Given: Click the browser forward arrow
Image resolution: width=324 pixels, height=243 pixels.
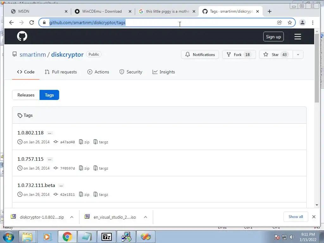Looking at the screenshot, I should (x=22, y=22).
